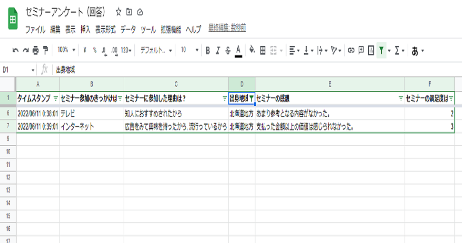
Task: Click the print icon
Action: click(x=36, y=50)
